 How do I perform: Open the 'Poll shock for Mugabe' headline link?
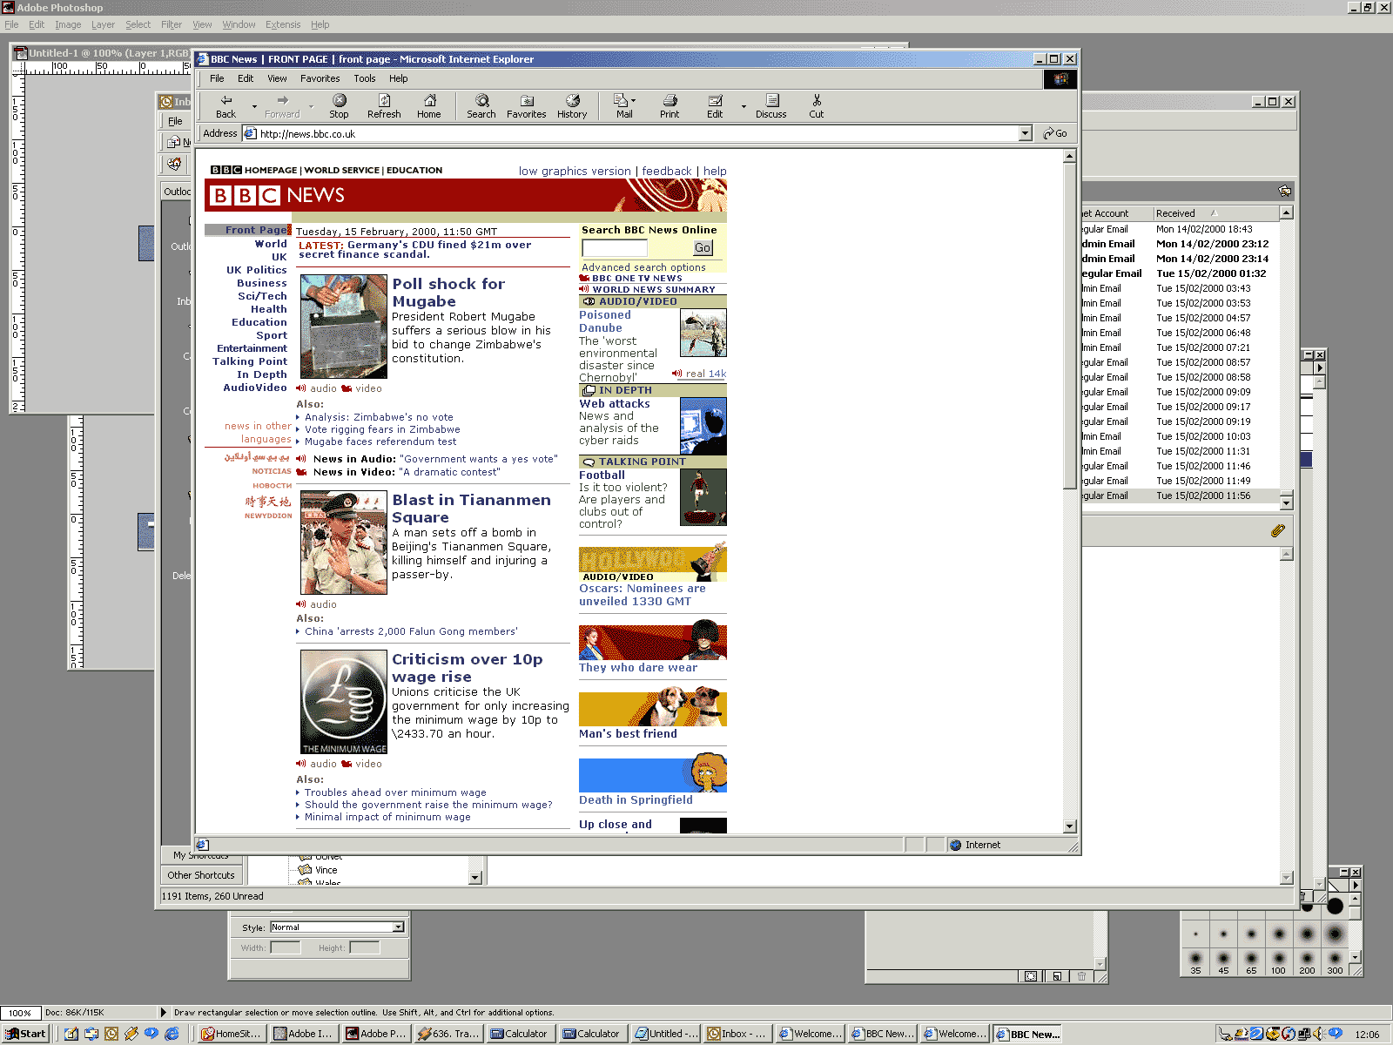tap(448, 293)
